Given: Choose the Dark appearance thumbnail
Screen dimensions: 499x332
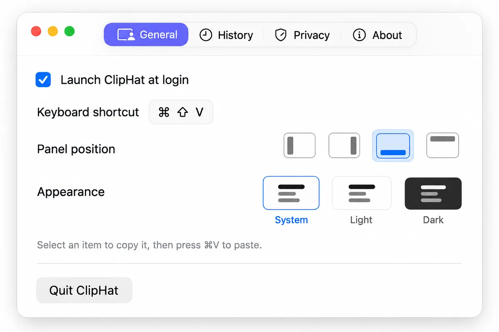Looking at the screenshot, I should [x=433, y=193].
